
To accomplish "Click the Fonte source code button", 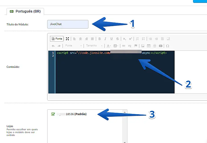I will 57,39.
